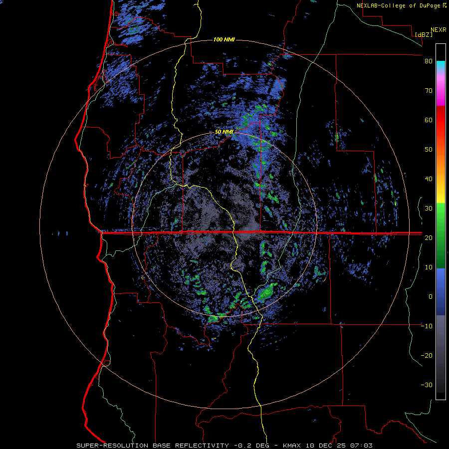Click the 50 value on the color scale
Image resolution: width=449 pixels, height=449 pixels.
pyautogui.click(x=429, y=150)
